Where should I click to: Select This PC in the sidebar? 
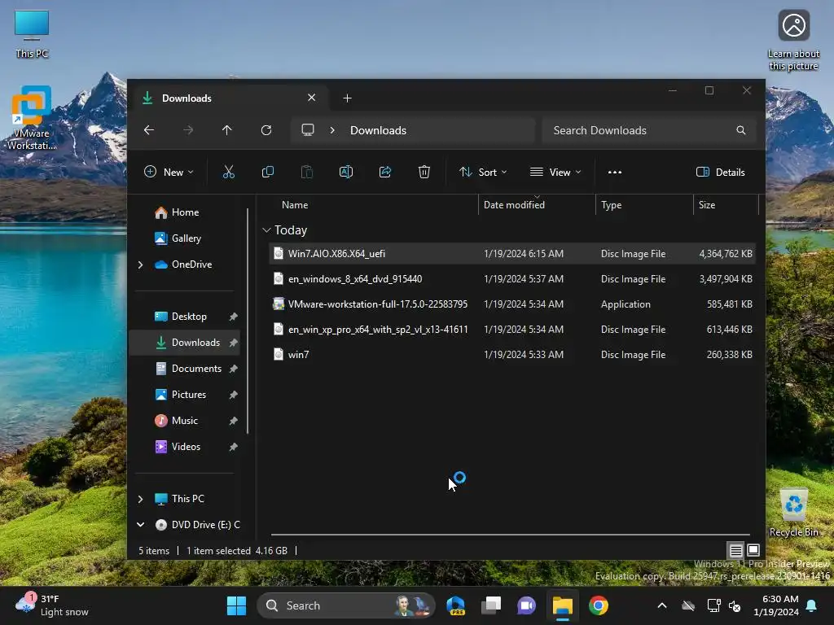(x=188, y=499)
